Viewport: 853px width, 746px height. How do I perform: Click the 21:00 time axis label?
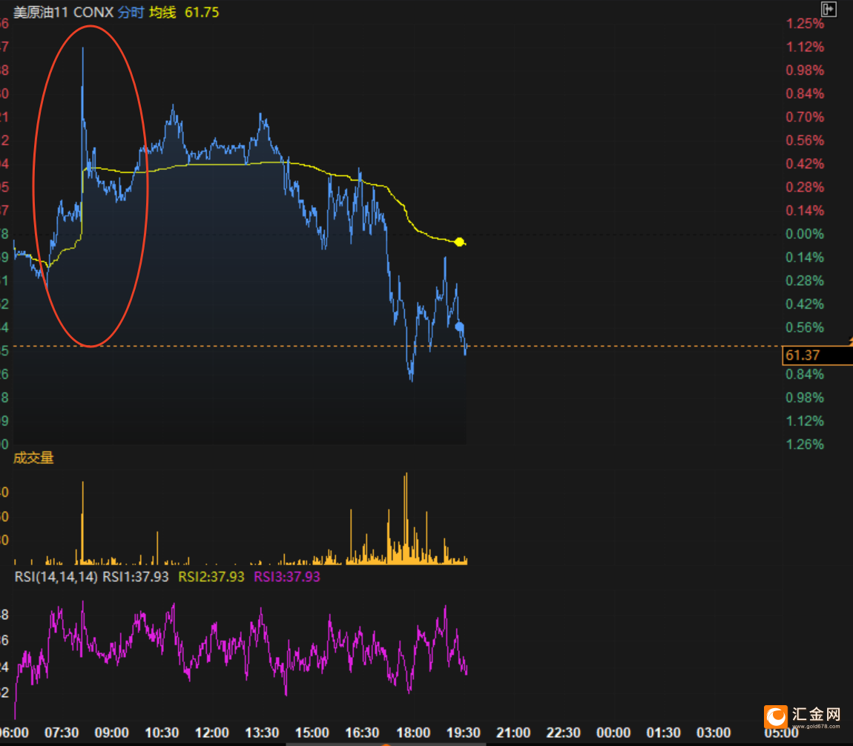(x=513, y=733)
